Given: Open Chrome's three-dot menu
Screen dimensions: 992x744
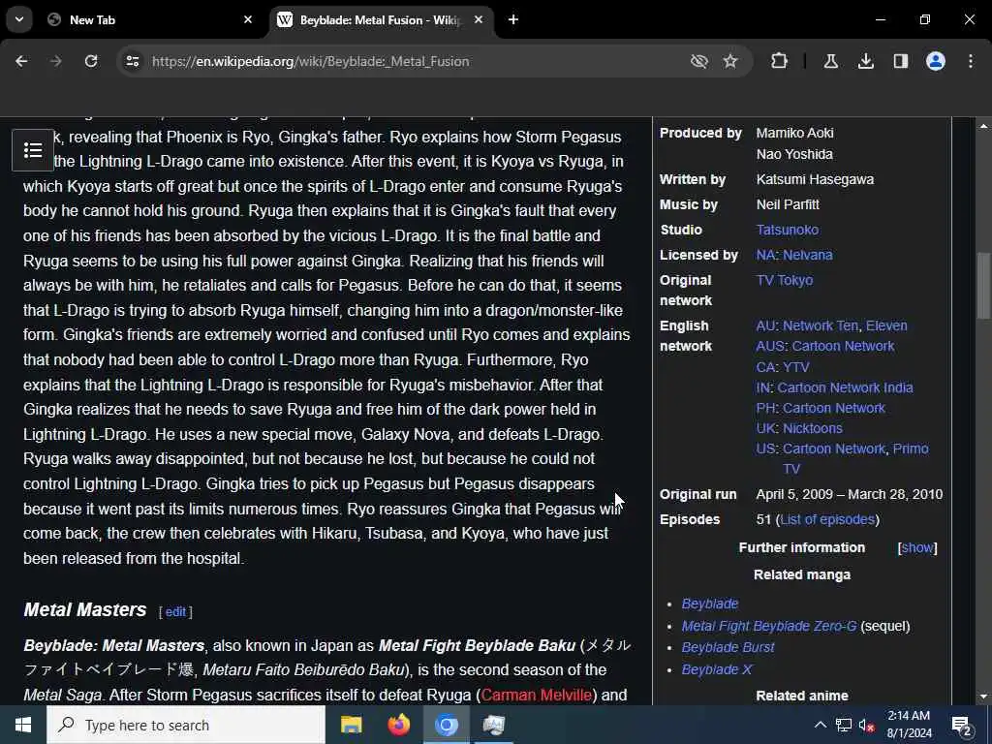Looking at the screenshot, I should 971,61.
